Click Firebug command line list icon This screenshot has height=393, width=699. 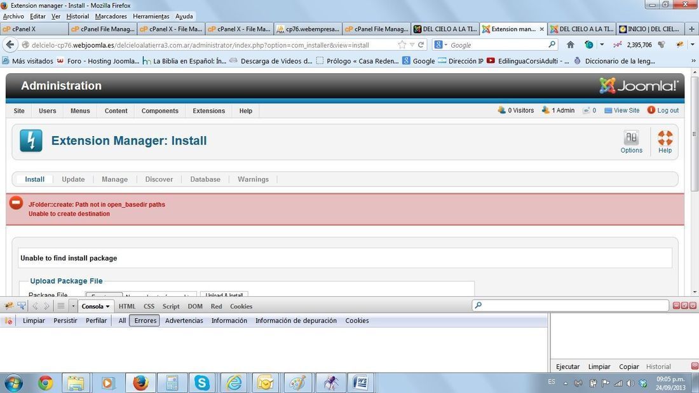click(60, 306)
